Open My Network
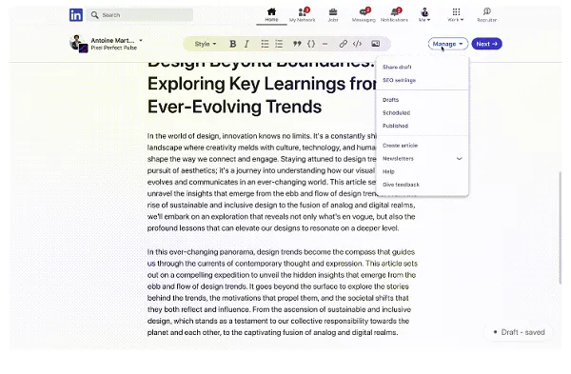This screenshot has width=571, height=374. [303, 15]
